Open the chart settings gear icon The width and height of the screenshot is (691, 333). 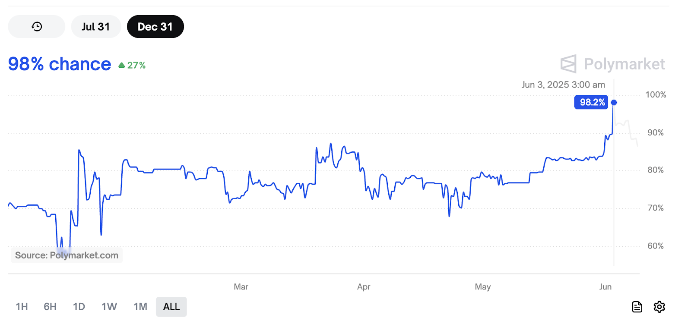pyautogui.click(x=659, y=307)
